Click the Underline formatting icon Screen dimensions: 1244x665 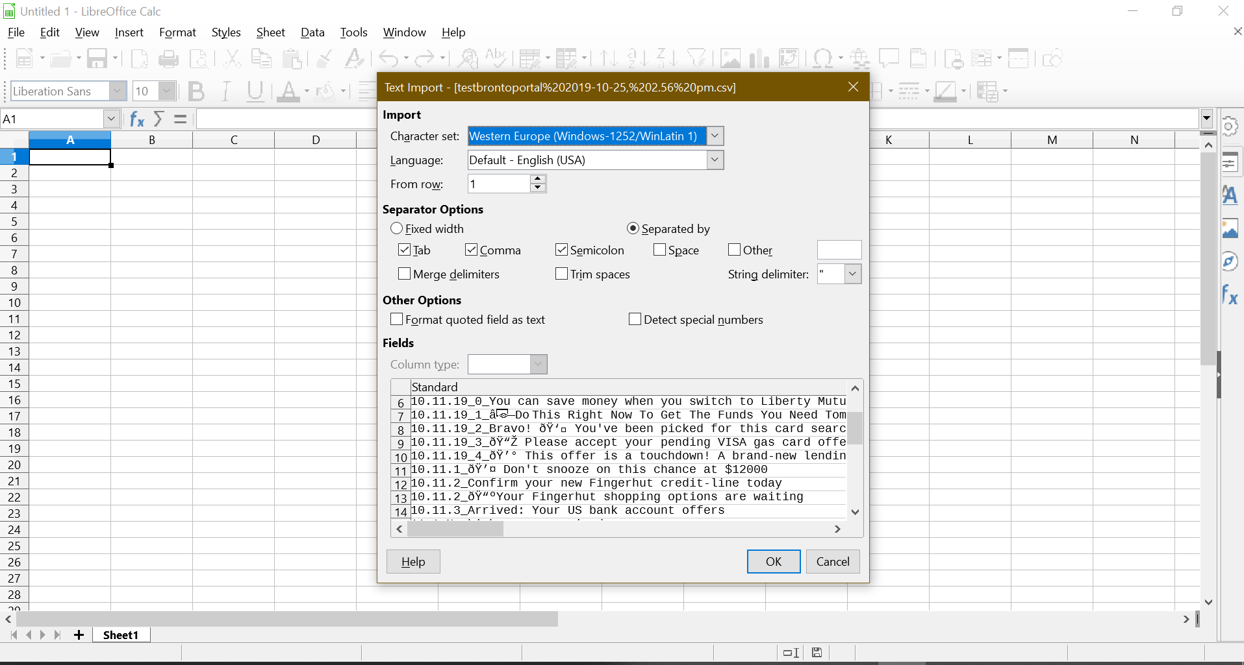click(x=255, y=91)
